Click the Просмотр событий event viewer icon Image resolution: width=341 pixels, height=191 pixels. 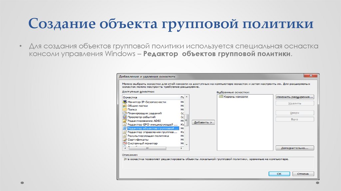125,117
